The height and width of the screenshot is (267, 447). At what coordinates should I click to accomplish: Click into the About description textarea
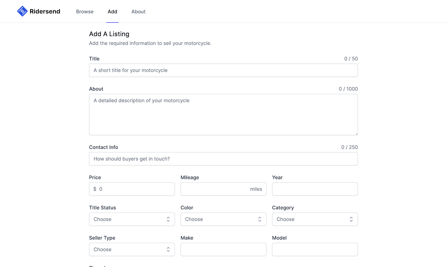tap(223, 115)
